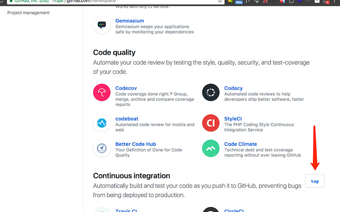The height and width of the screenshot is (212, 340).
Task: Select Project management in the sidebar
Action: pyautogui.click(x=28, y=13)
